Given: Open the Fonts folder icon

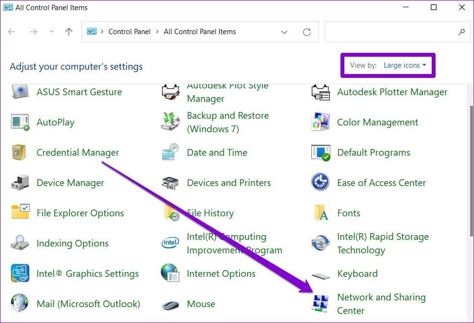Looking at the screenshot, I should (x=321, y=212).
